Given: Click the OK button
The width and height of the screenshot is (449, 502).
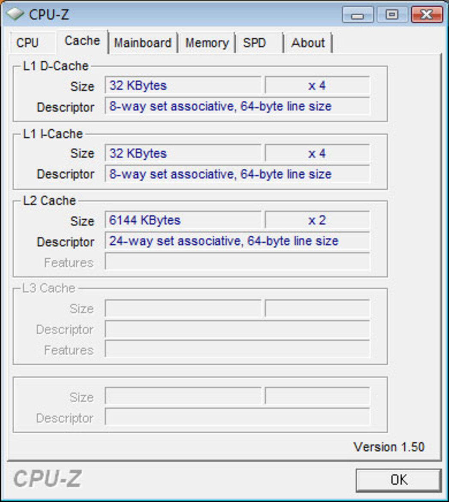Looking at the screenshot, I should pyautogui.click(x=399, y=480).
